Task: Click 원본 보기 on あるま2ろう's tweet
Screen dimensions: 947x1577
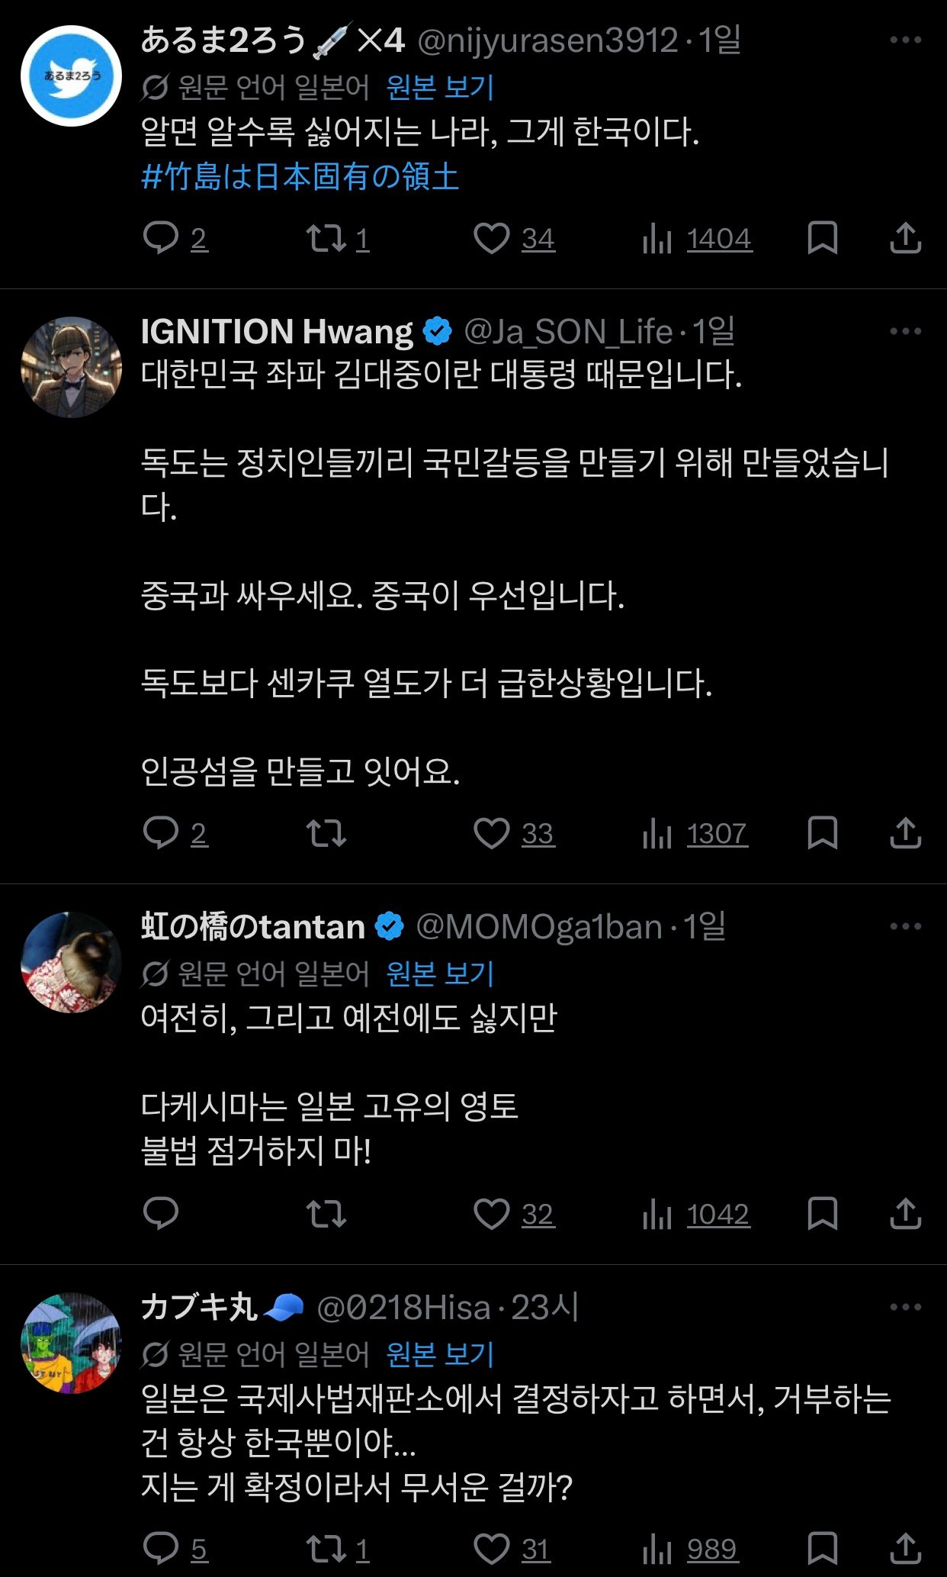Action: (x=440, y=88)
